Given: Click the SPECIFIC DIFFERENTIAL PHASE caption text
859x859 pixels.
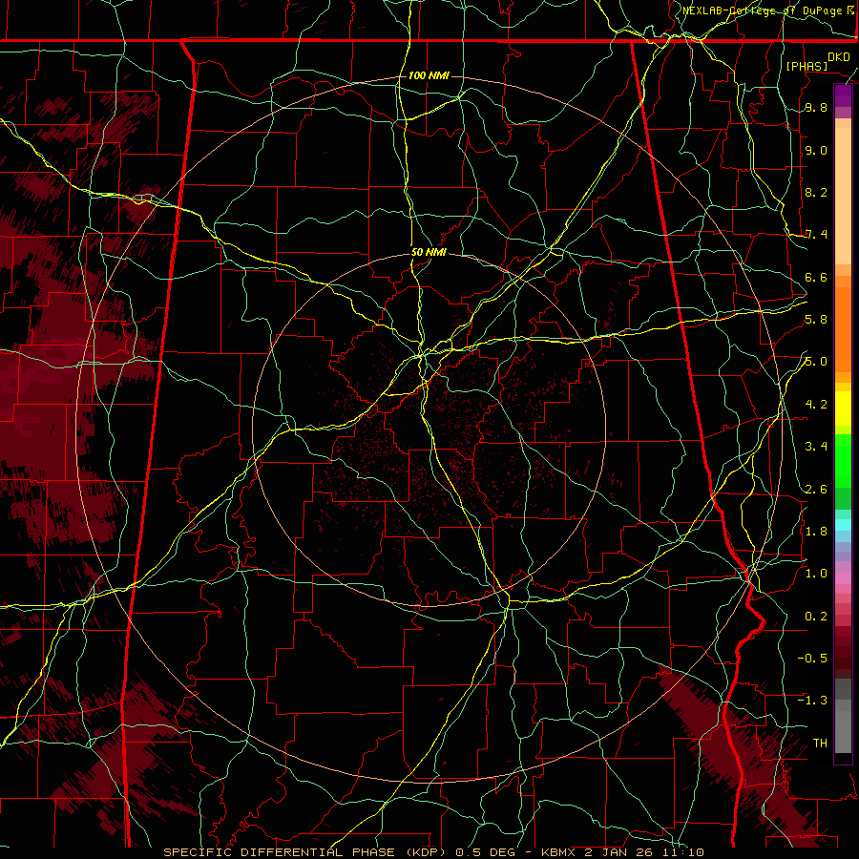Looking at the screenshot, I should (279, 852).
